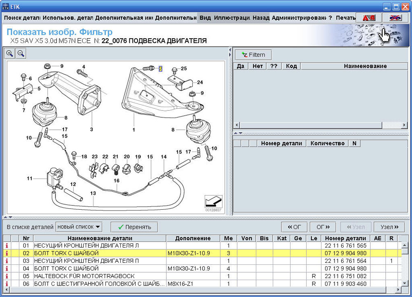Click the red A icon button at top right
The width and height of the screenshot is (412, 297).
coord(368,18)
